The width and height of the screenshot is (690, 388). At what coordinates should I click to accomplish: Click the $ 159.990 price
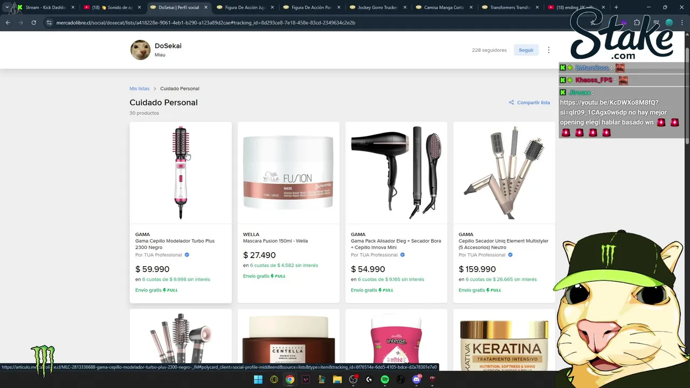[x=477, y=269]
